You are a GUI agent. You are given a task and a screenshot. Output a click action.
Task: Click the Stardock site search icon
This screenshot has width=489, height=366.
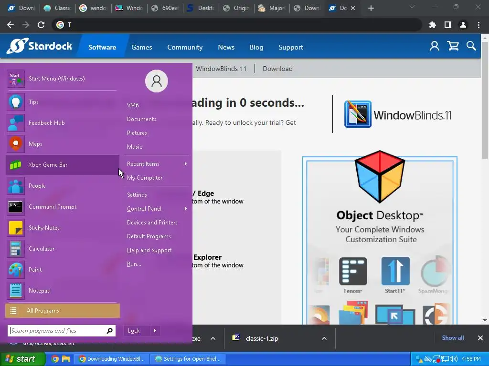[471, 46]
